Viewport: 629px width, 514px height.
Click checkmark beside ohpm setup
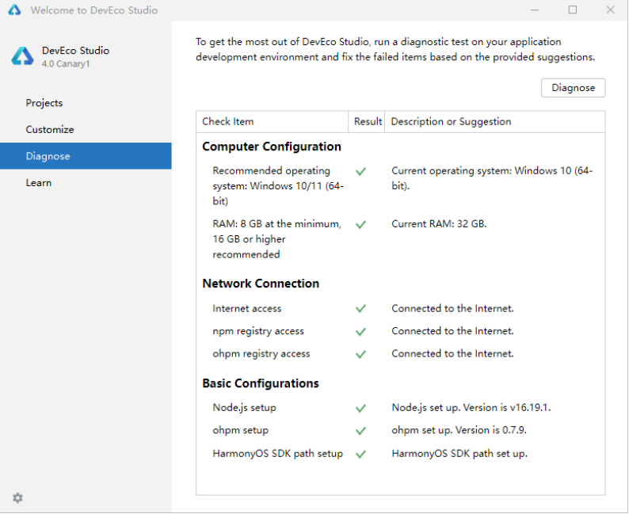click(x=360, y=431)
